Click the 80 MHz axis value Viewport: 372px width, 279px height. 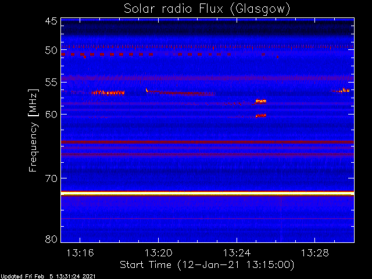(51, 239)
